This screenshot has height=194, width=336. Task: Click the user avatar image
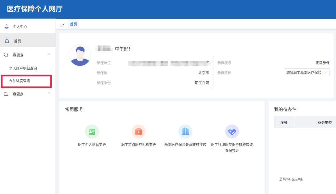click(80, 55)
